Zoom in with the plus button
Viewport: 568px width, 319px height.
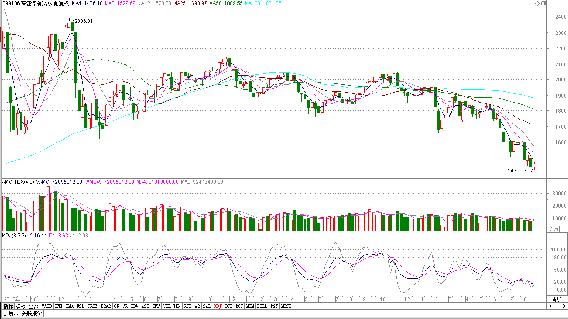coord(550,306)
